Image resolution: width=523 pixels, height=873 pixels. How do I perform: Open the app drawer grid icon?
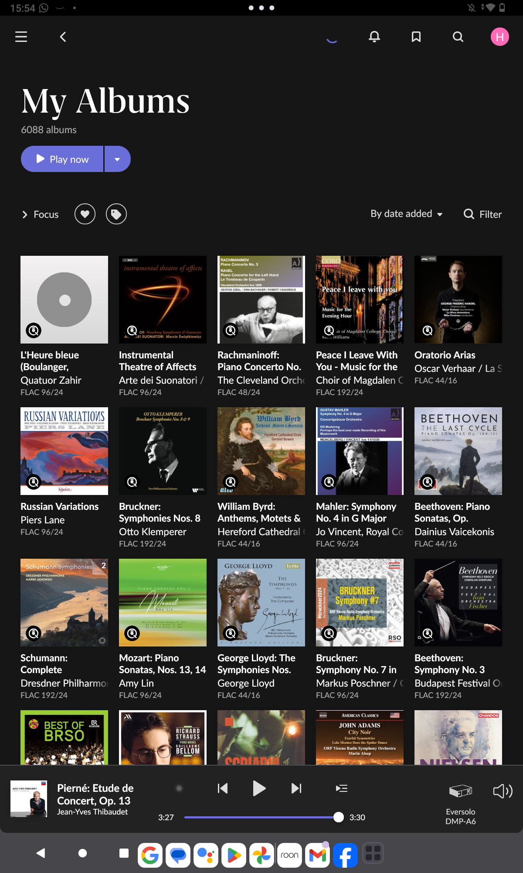pyautogui.click(x=373, y=853)
